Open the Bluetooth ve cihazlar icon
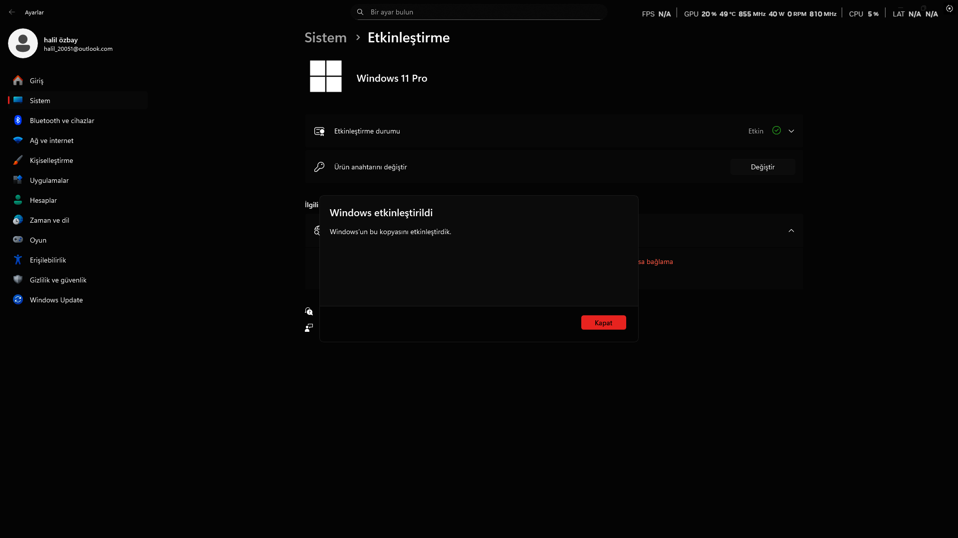 (x=18, y=120)
